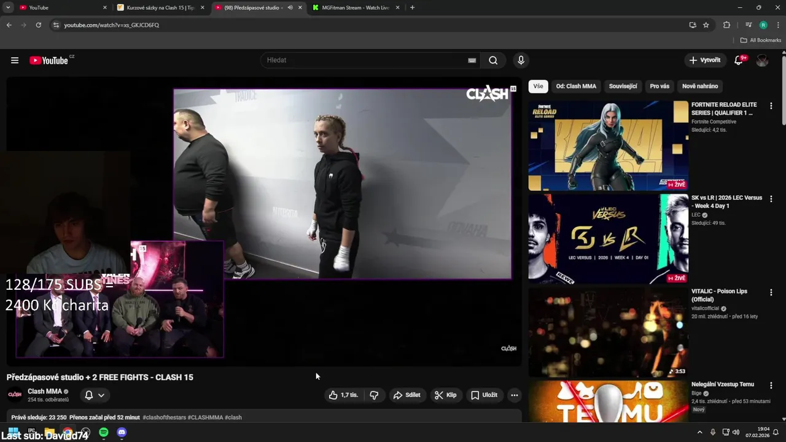Image resolution: width=786 pixels, height=442 pixels.
Task: Select the Pro vás filter chip
Action: click(660, 86)
